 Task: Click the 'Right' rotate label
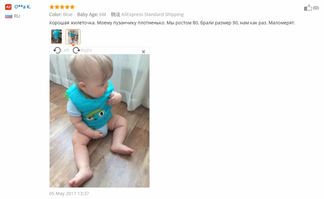tap(86, 50)
